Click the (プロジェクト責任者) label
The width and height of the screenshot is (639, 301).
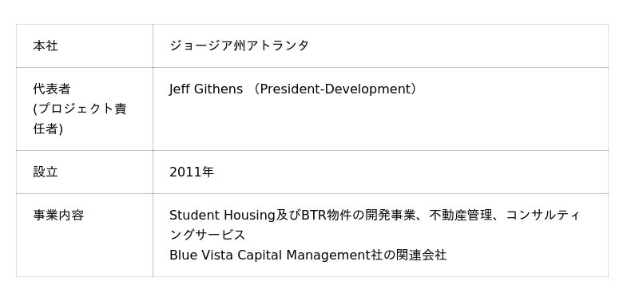tap(80, 119)
